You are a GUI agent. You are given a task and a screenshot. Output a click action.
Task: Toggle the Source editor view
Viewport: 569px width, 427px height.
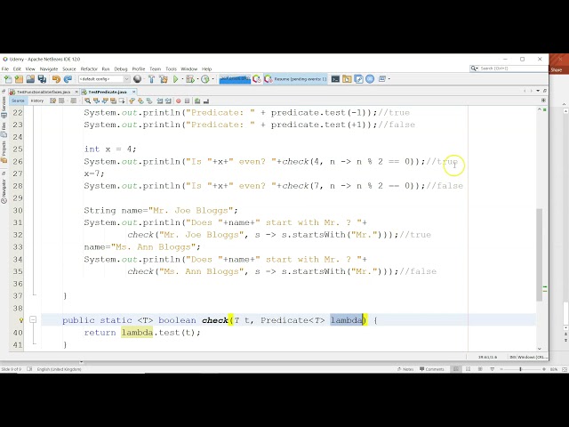pyautogui.click(x=18, y=101)
